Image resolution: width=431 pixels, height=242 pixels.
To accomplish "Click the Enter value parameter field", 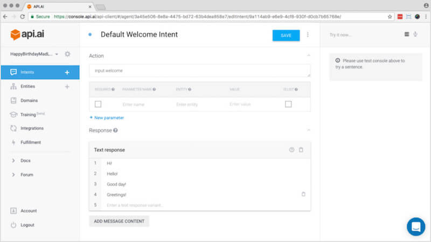I will [240, 104].
